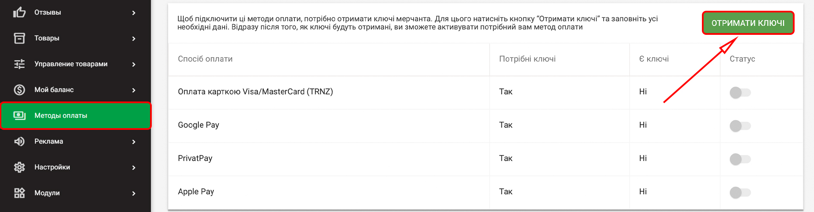The image size is (814, 212).
Task: Click the sliders icon for Управление товарами
Action: pyautogui.click(x=19, y=64)
